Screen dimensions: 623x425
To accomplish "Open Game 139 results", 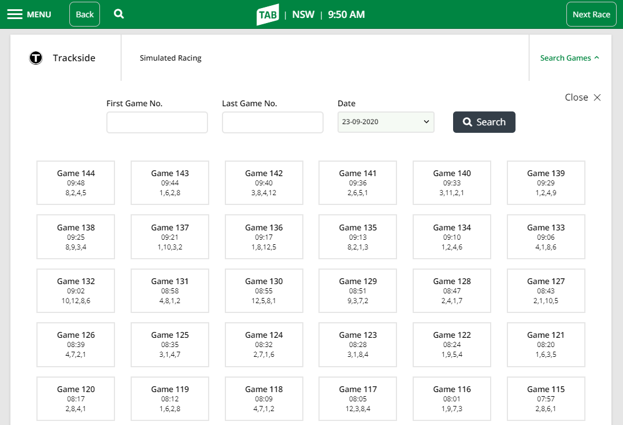I will (546, 183).
